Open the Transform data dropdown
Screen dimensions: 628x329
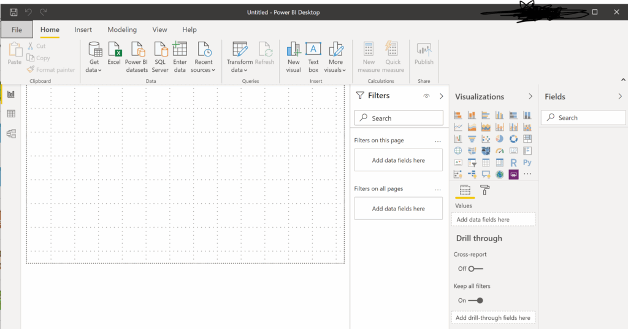point(240,57)
